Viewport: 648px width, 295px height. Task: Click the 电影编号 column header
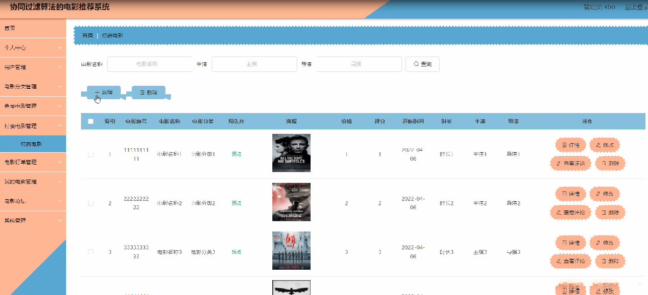pyautogui.click(x=136, y=121)
